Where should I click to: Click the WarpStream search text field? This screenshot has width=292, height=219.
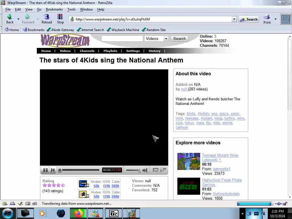122,38
